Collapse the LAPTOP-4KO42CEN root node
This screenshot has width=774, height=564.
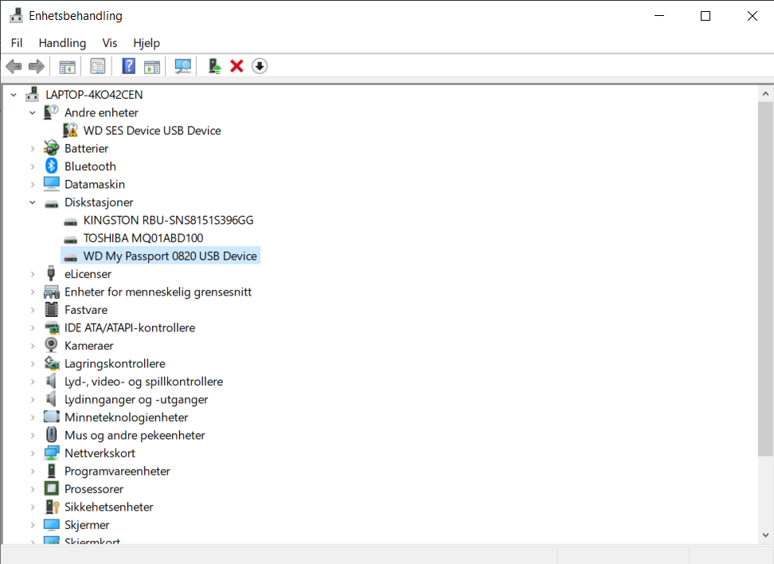(14, 94)
